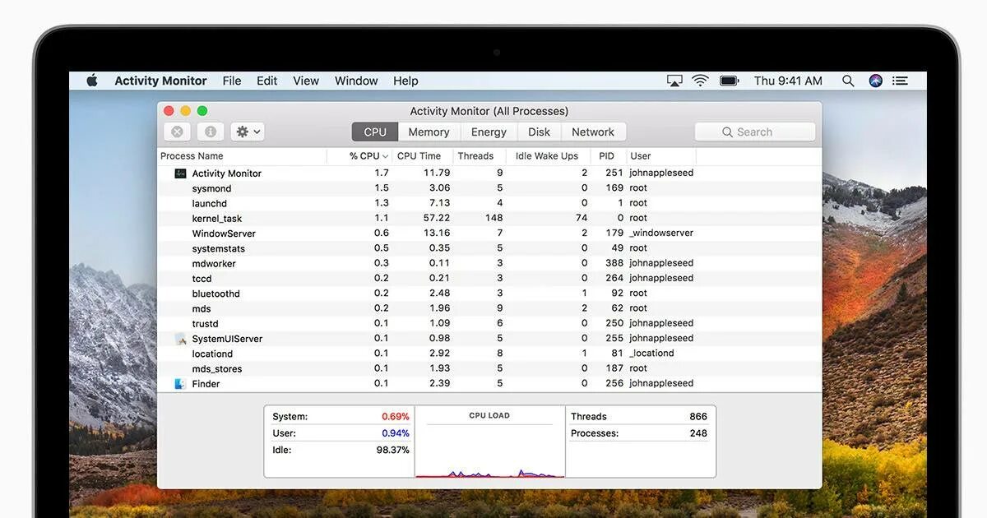Click the Finder process icon
The width and height of the screenshot is (987, 518).
pyautogui.click(x=180, y=384)
